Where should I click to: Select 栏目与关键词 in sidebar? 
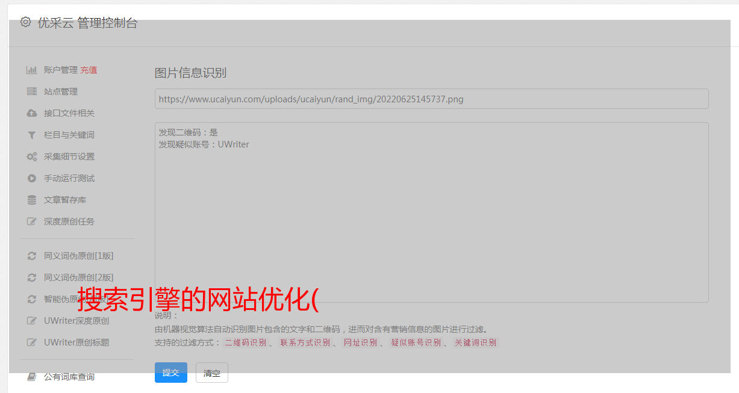point(69,135)
